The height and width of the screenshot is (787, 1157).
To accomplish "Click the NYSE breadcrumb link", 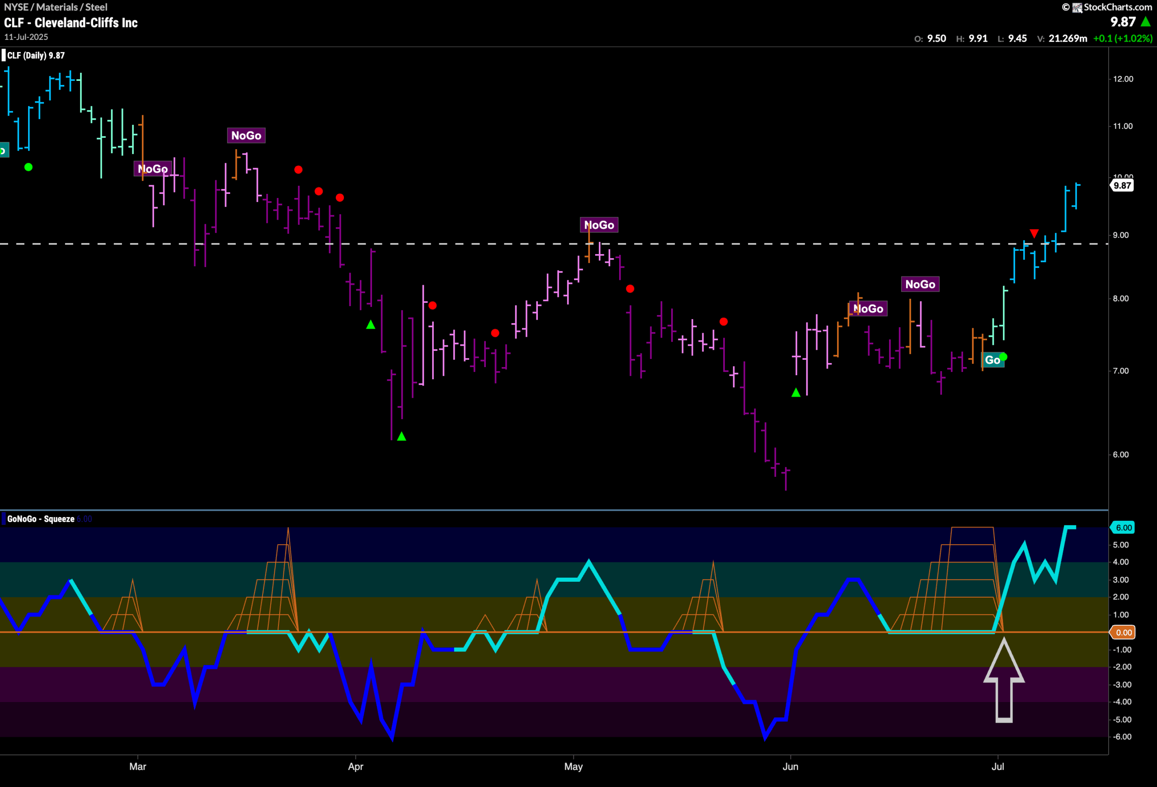I will pos(16,7).
